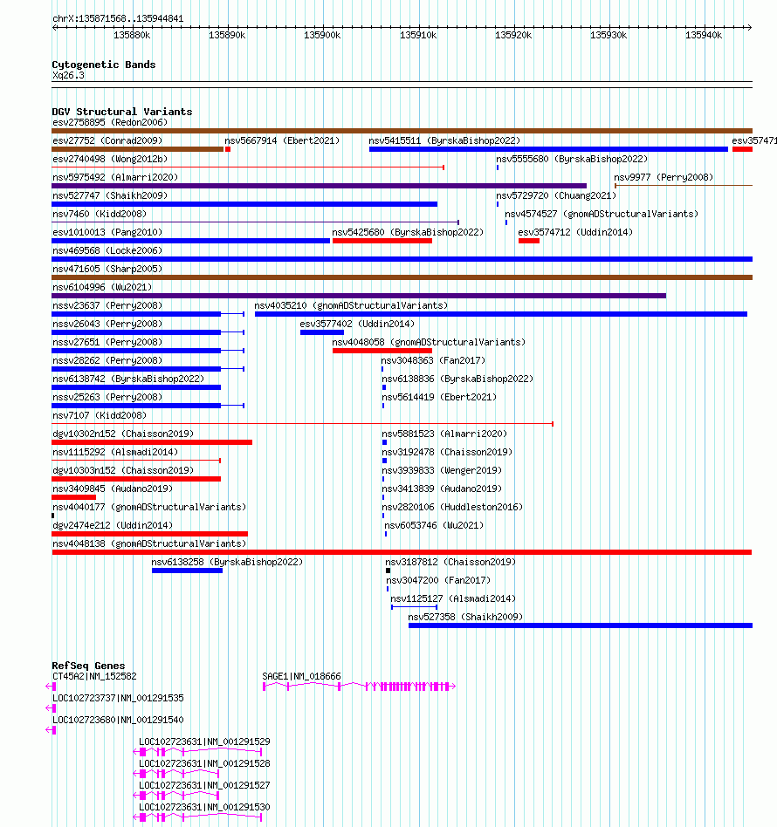Click nssv27651 (Perry2008) label
This screenshot has height=827, width=777.
coord(107,342)
